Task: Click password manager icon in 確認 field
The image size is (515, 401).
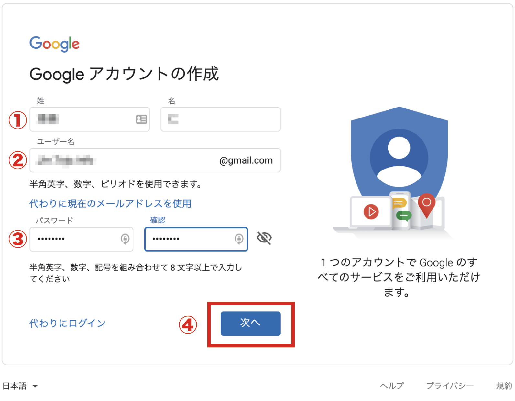Action: pyautogui.click(x=239, y=239)
